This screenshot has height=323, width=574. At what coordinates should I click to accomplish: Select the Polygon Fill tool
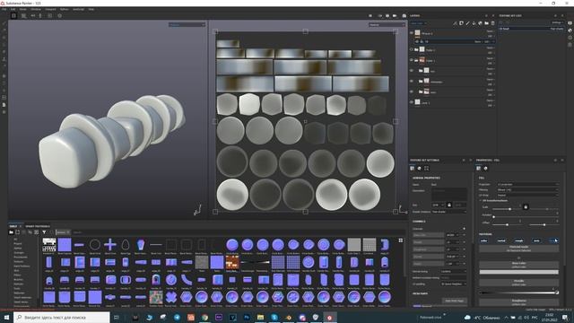[4, 45]
